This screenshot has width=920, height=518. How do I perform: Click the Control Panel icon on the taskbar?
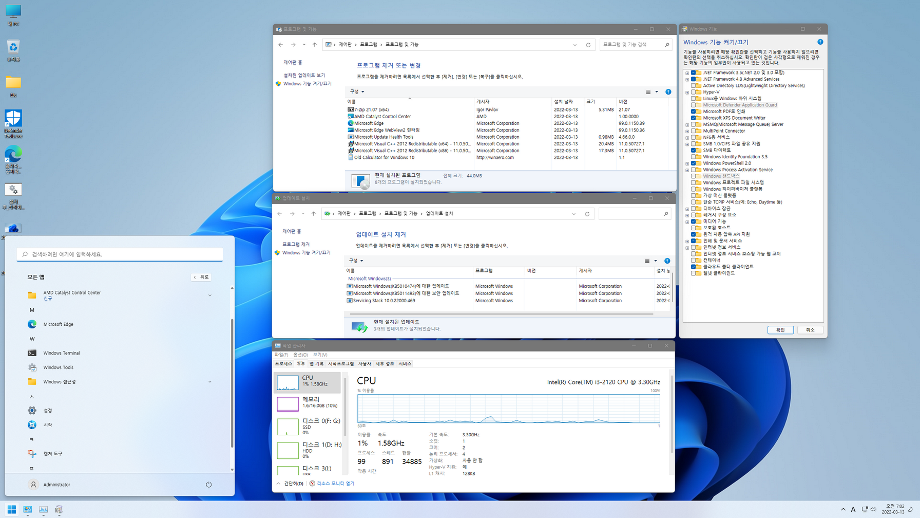coord(27,509)
